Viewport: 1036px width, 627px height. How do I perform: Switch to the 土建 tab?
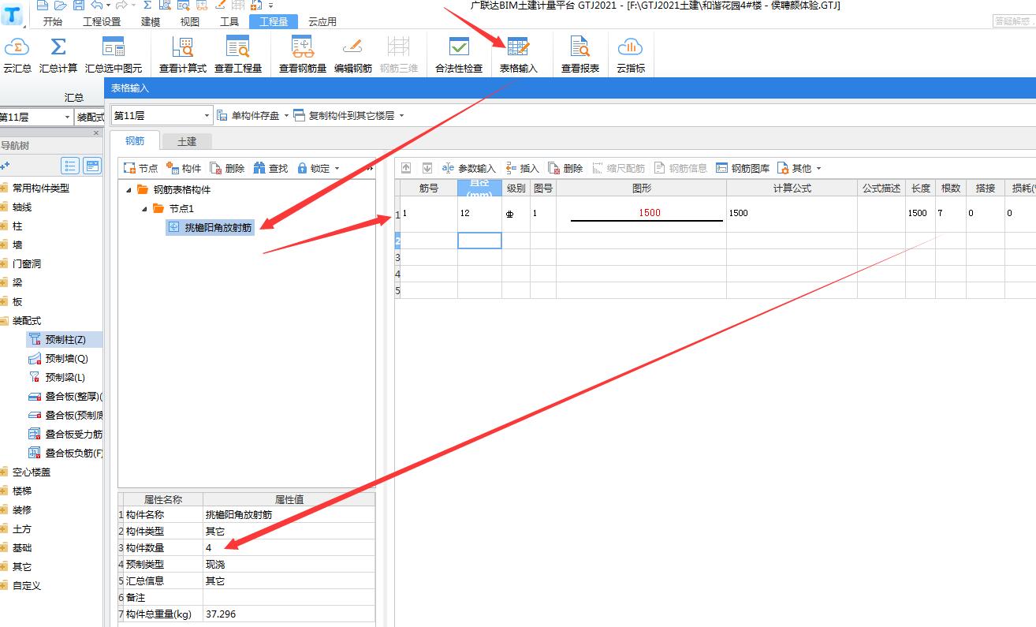[x=187, y=141]
